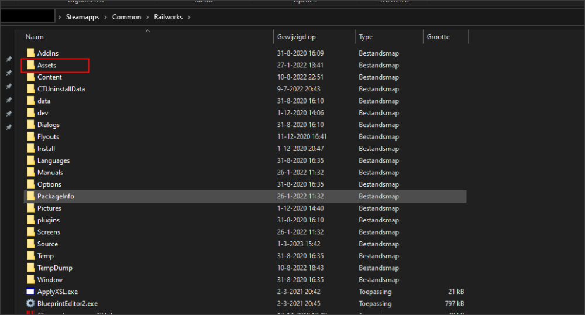The width and height of the screenshot is (585, 315).
Task: Go to Railworks breadcrumb segment
Action: (x=168, y=17)
